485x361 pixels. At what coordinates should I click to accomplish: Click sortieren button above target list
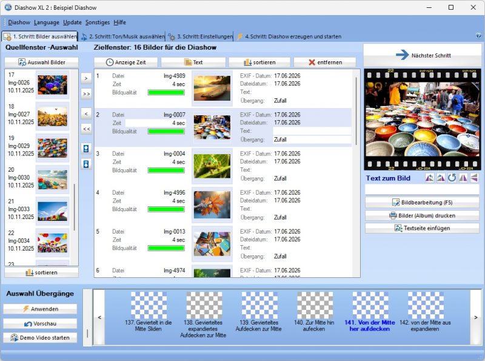(x=259, y=62)
